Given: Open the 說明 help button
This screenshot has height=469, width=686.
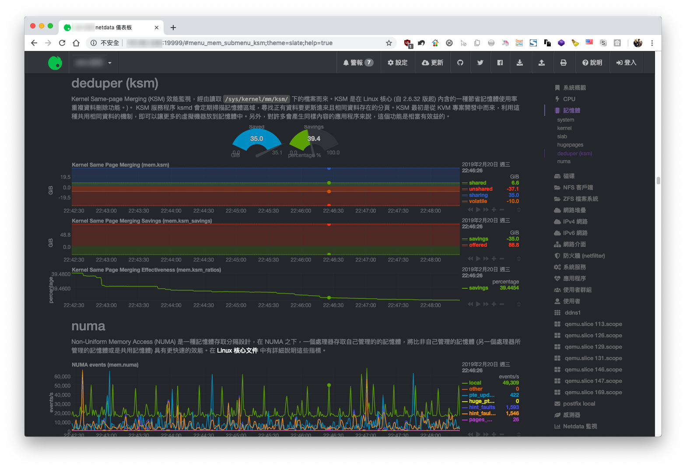Looking at the screenshot, I should pyautogui.click(x=592, y=63).
